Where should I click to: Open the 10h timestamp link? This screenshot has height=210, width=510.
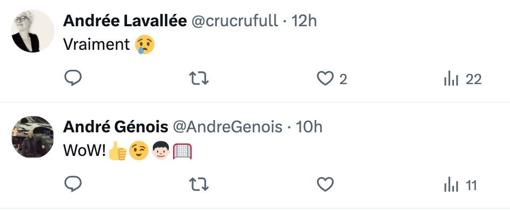coord(309,127)
